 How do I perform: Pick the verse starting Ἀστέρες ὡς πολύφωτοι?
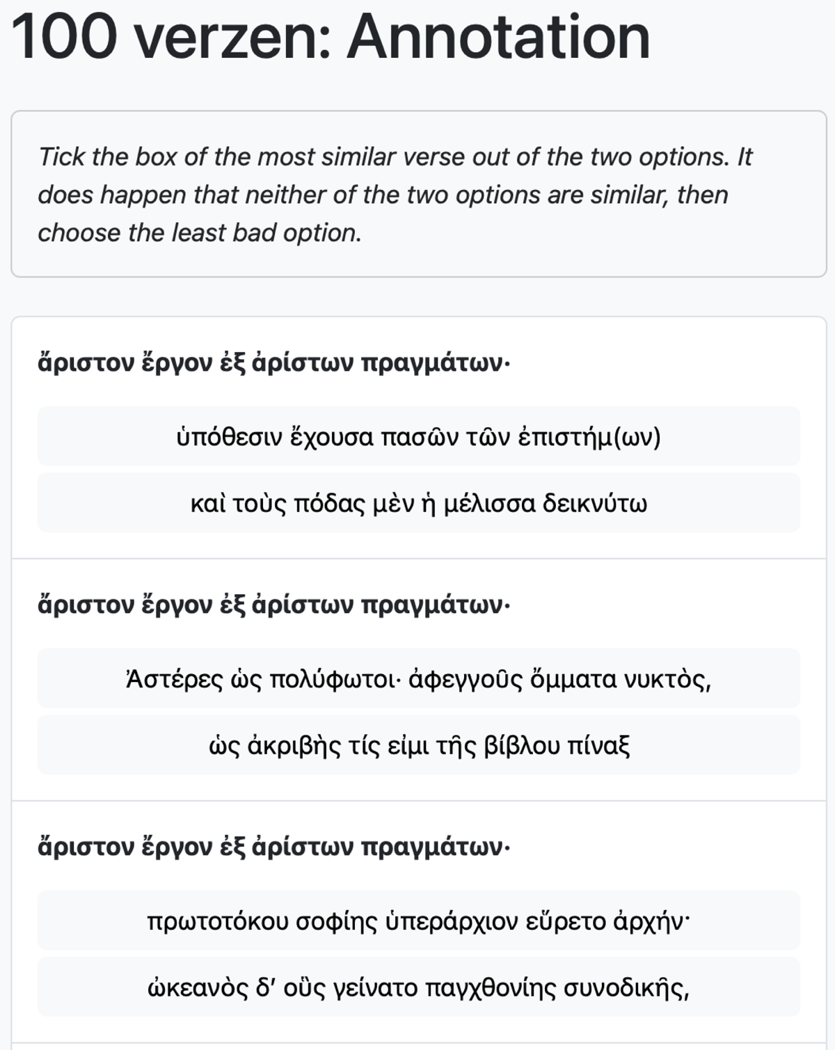coord(418,678)
